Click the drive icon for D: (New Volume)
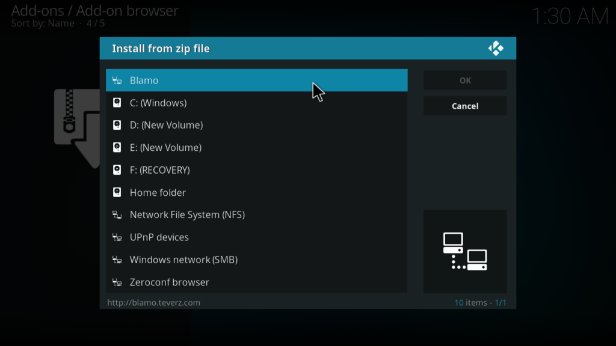 117,125
